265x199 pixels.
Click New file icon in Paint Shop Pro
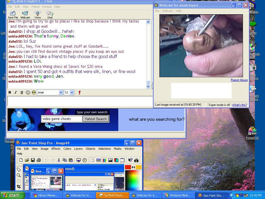pos(21,160)
